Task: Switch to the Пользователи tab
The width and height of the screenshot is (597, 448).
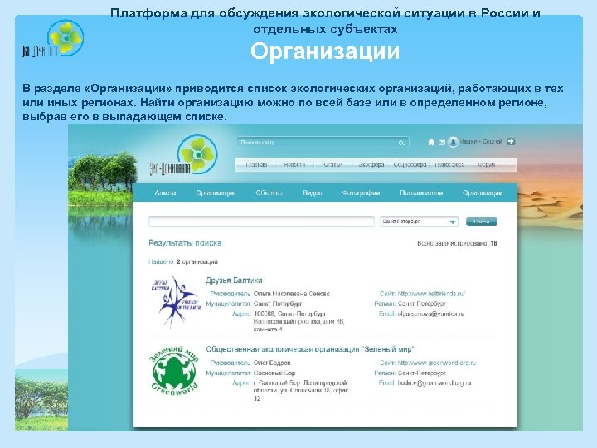Action: tap(421, 192)
